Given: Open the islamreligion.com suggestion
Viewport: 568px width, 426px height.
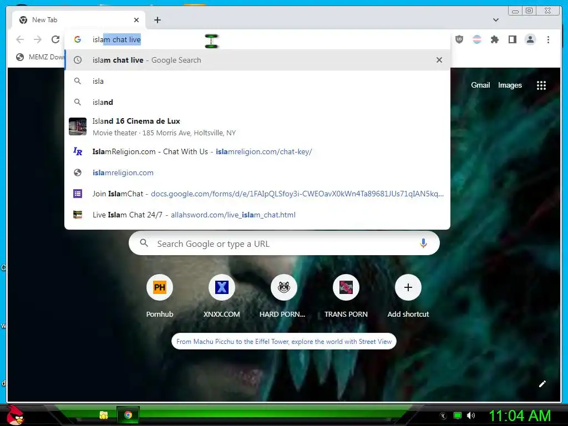Looking at the screenshot, I should (x=257, y=173).
